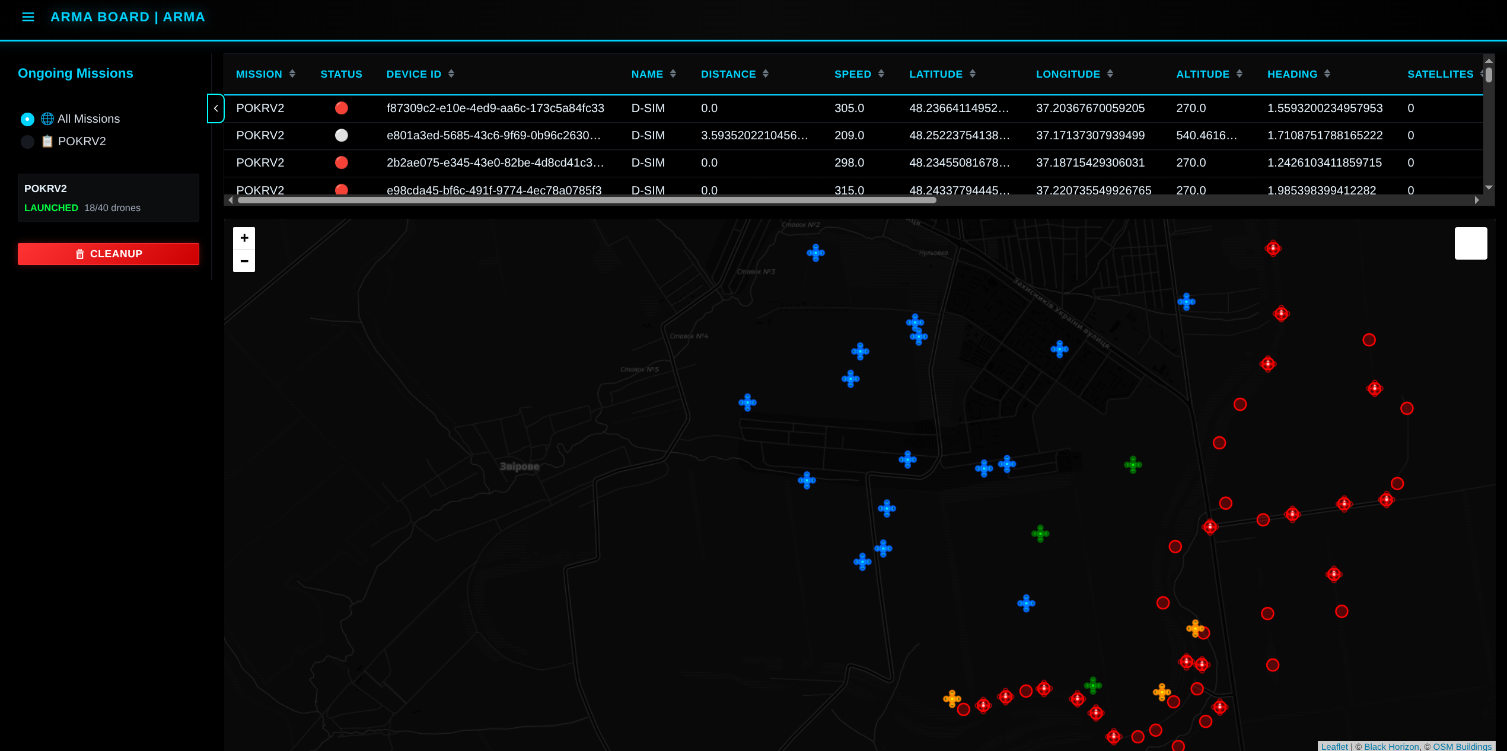Sort table by SPEED column
This screenshot has width=1507, height=751.
pos(859,74)
